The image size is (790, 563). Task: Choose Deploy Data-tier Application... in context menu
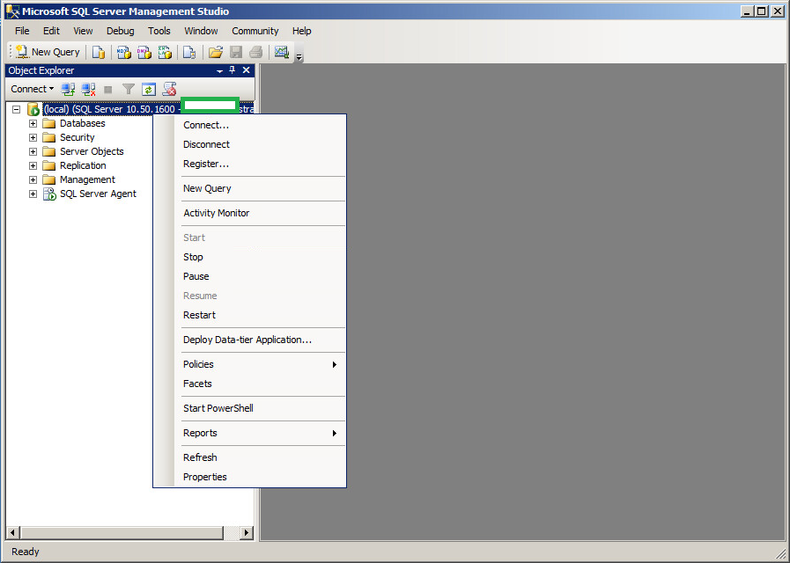[260, 340]
